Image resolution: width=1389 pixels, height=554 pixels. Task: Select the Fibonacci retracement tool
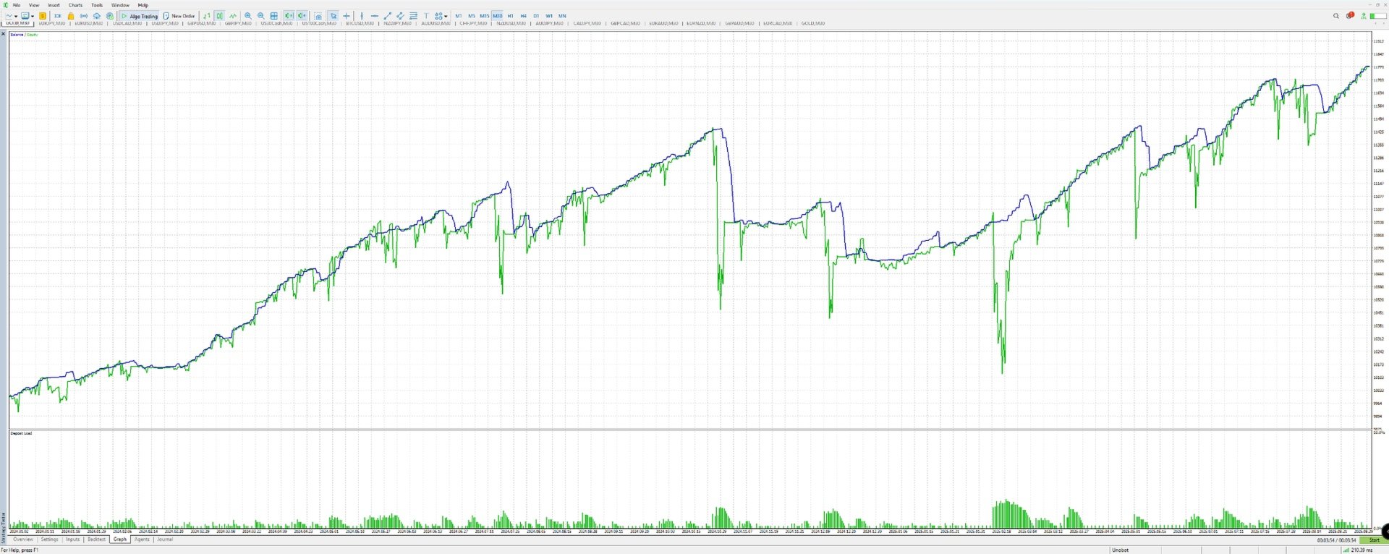pyautogui.click(x=413, y=16)
